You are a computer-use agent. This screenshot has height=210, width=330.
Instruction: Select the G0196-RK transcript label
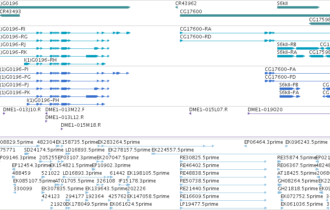click(14, 52)
